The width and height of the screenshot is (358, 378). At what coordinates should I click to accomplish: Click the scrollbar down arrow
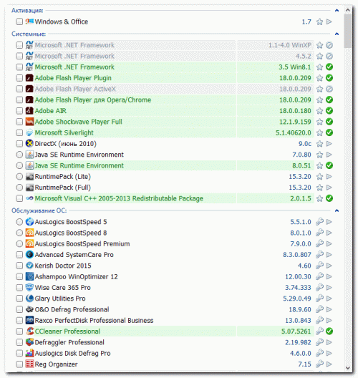point(348,368)
